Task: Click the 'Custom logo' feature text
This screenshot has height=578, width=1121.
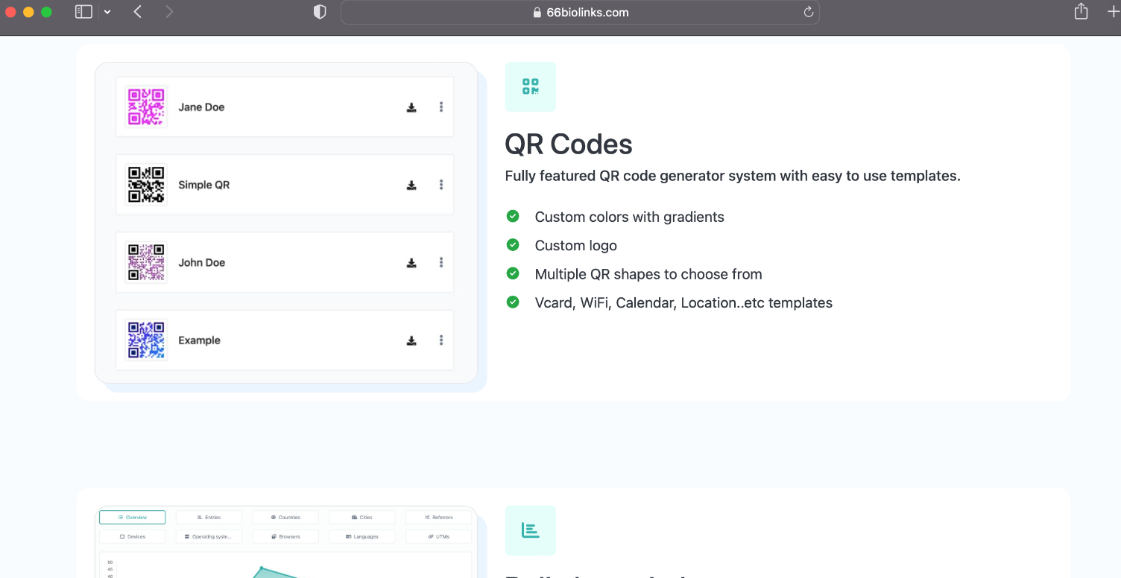Action: [x=576, y=246]
